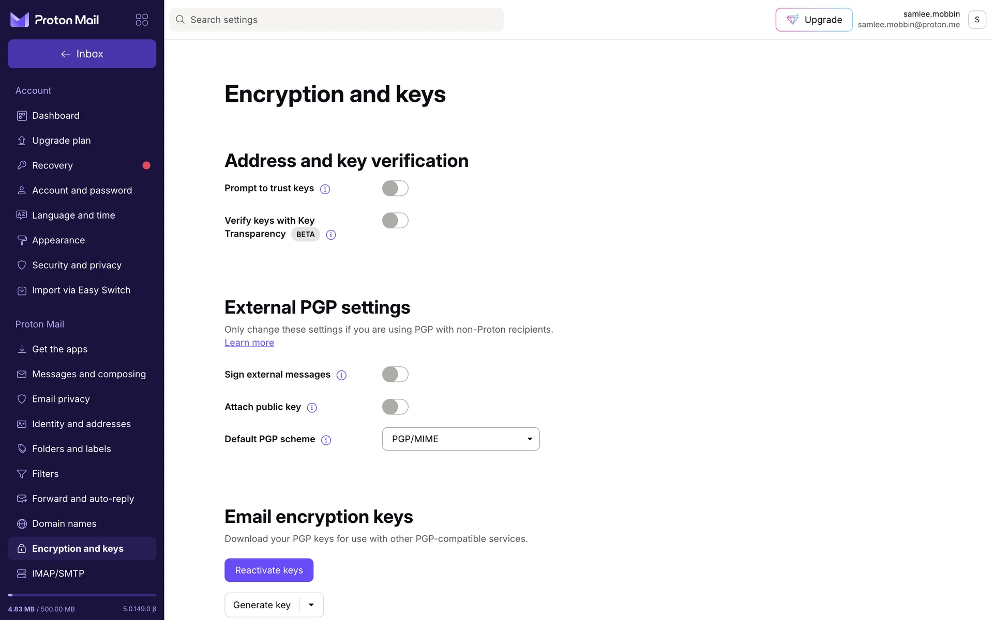
Task: Enable Prompt to trust keys toggle
Action: click(x=395, y=189)
